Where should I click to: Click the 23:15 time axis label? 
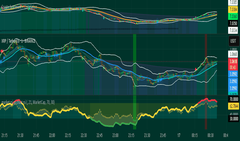pyautogui.click(x=131, y=135)
